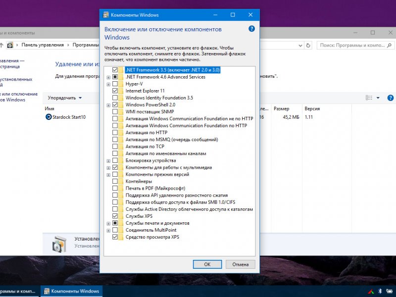Expand the Hyper-V tree node

pyautogui.click(x=108, y=84)
